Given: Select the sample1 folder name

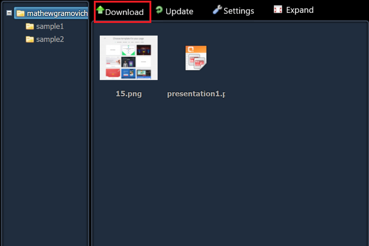Looking at the screenshot, I should click(50, 26).
